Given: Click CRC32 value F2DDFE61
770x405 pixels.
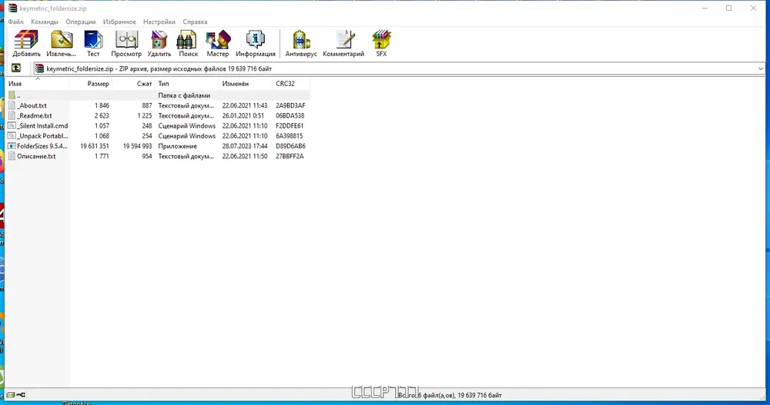Looking at the screenshot, I should [290, 125].
